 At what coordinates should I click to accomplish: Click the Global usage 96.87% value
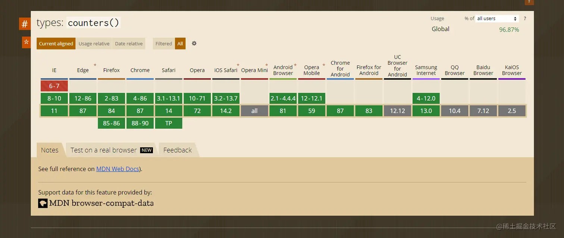(x=509, y=30)
